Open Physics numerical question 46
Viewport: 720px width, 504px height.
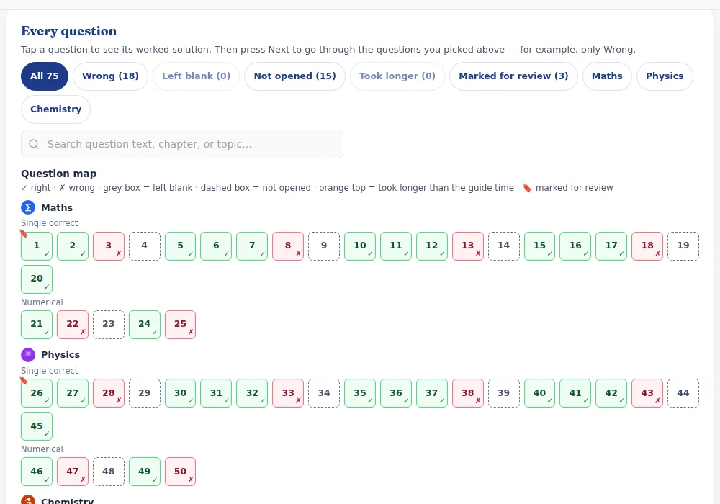point(37,472)
